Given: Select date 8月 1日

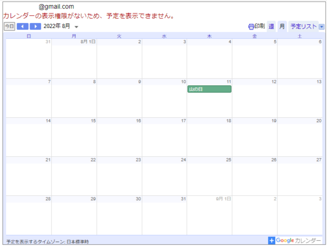Looking at the screenshot, I should coord(88,42).
